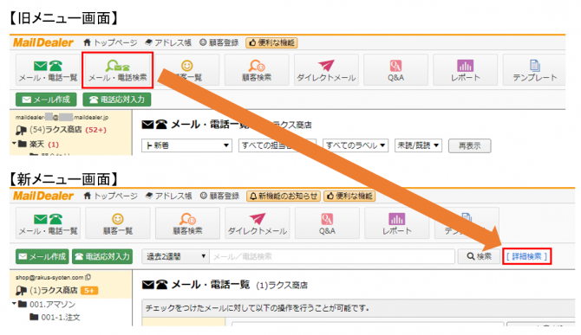This screenshot has height=335, width=581.
Task: Collapse the 楽天 folder
Action: (14, 144)
